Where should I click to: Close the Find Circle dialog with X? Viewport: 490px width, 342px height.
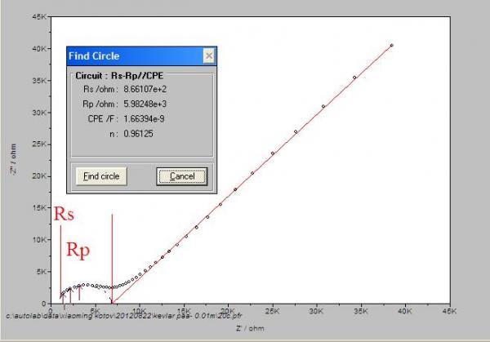209,56
